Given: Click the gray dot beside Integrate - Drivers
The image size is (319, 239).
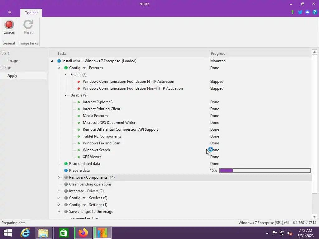Looking at the screenshot, I should click(66, 191).
